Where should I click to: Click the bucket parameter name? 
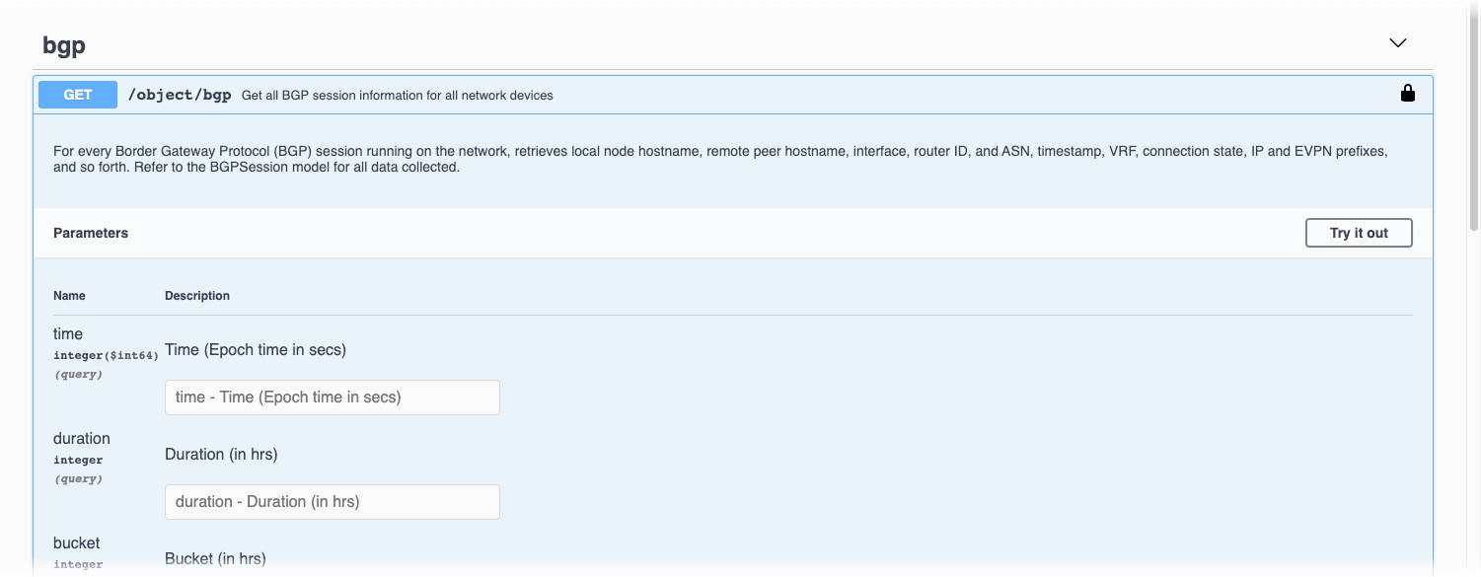pos(76,543)
